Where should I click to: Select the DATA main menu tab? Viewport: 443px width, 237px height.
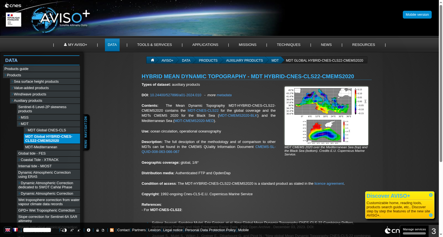112,45
